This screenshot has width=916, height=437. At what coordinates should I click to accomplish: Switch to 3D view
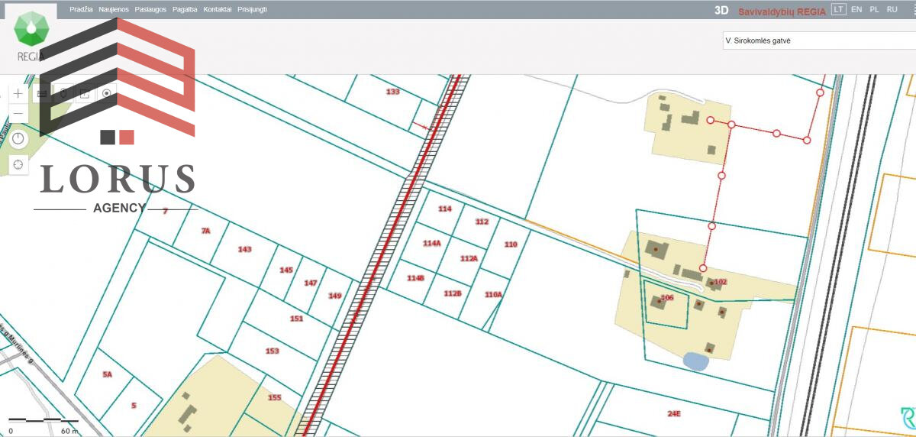721,11
